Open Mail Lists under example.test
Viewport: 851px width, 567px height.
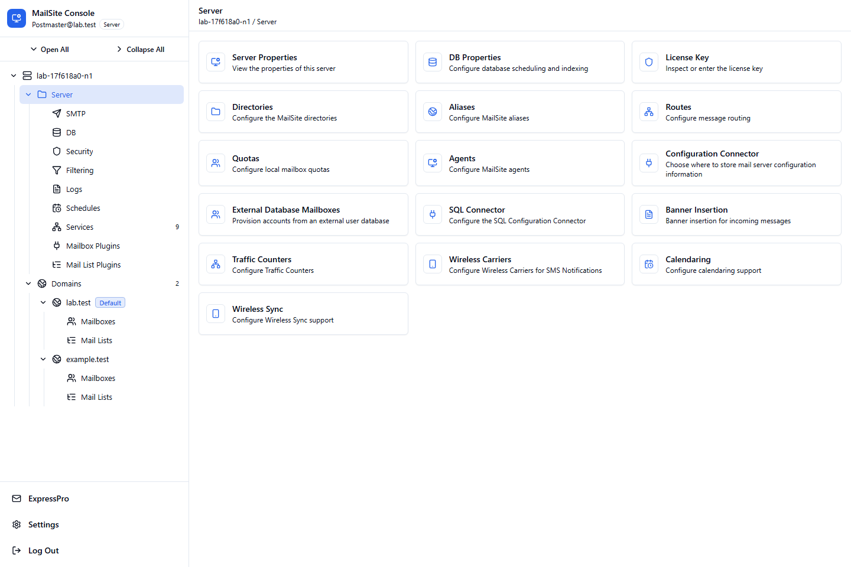tap(116, 397)
